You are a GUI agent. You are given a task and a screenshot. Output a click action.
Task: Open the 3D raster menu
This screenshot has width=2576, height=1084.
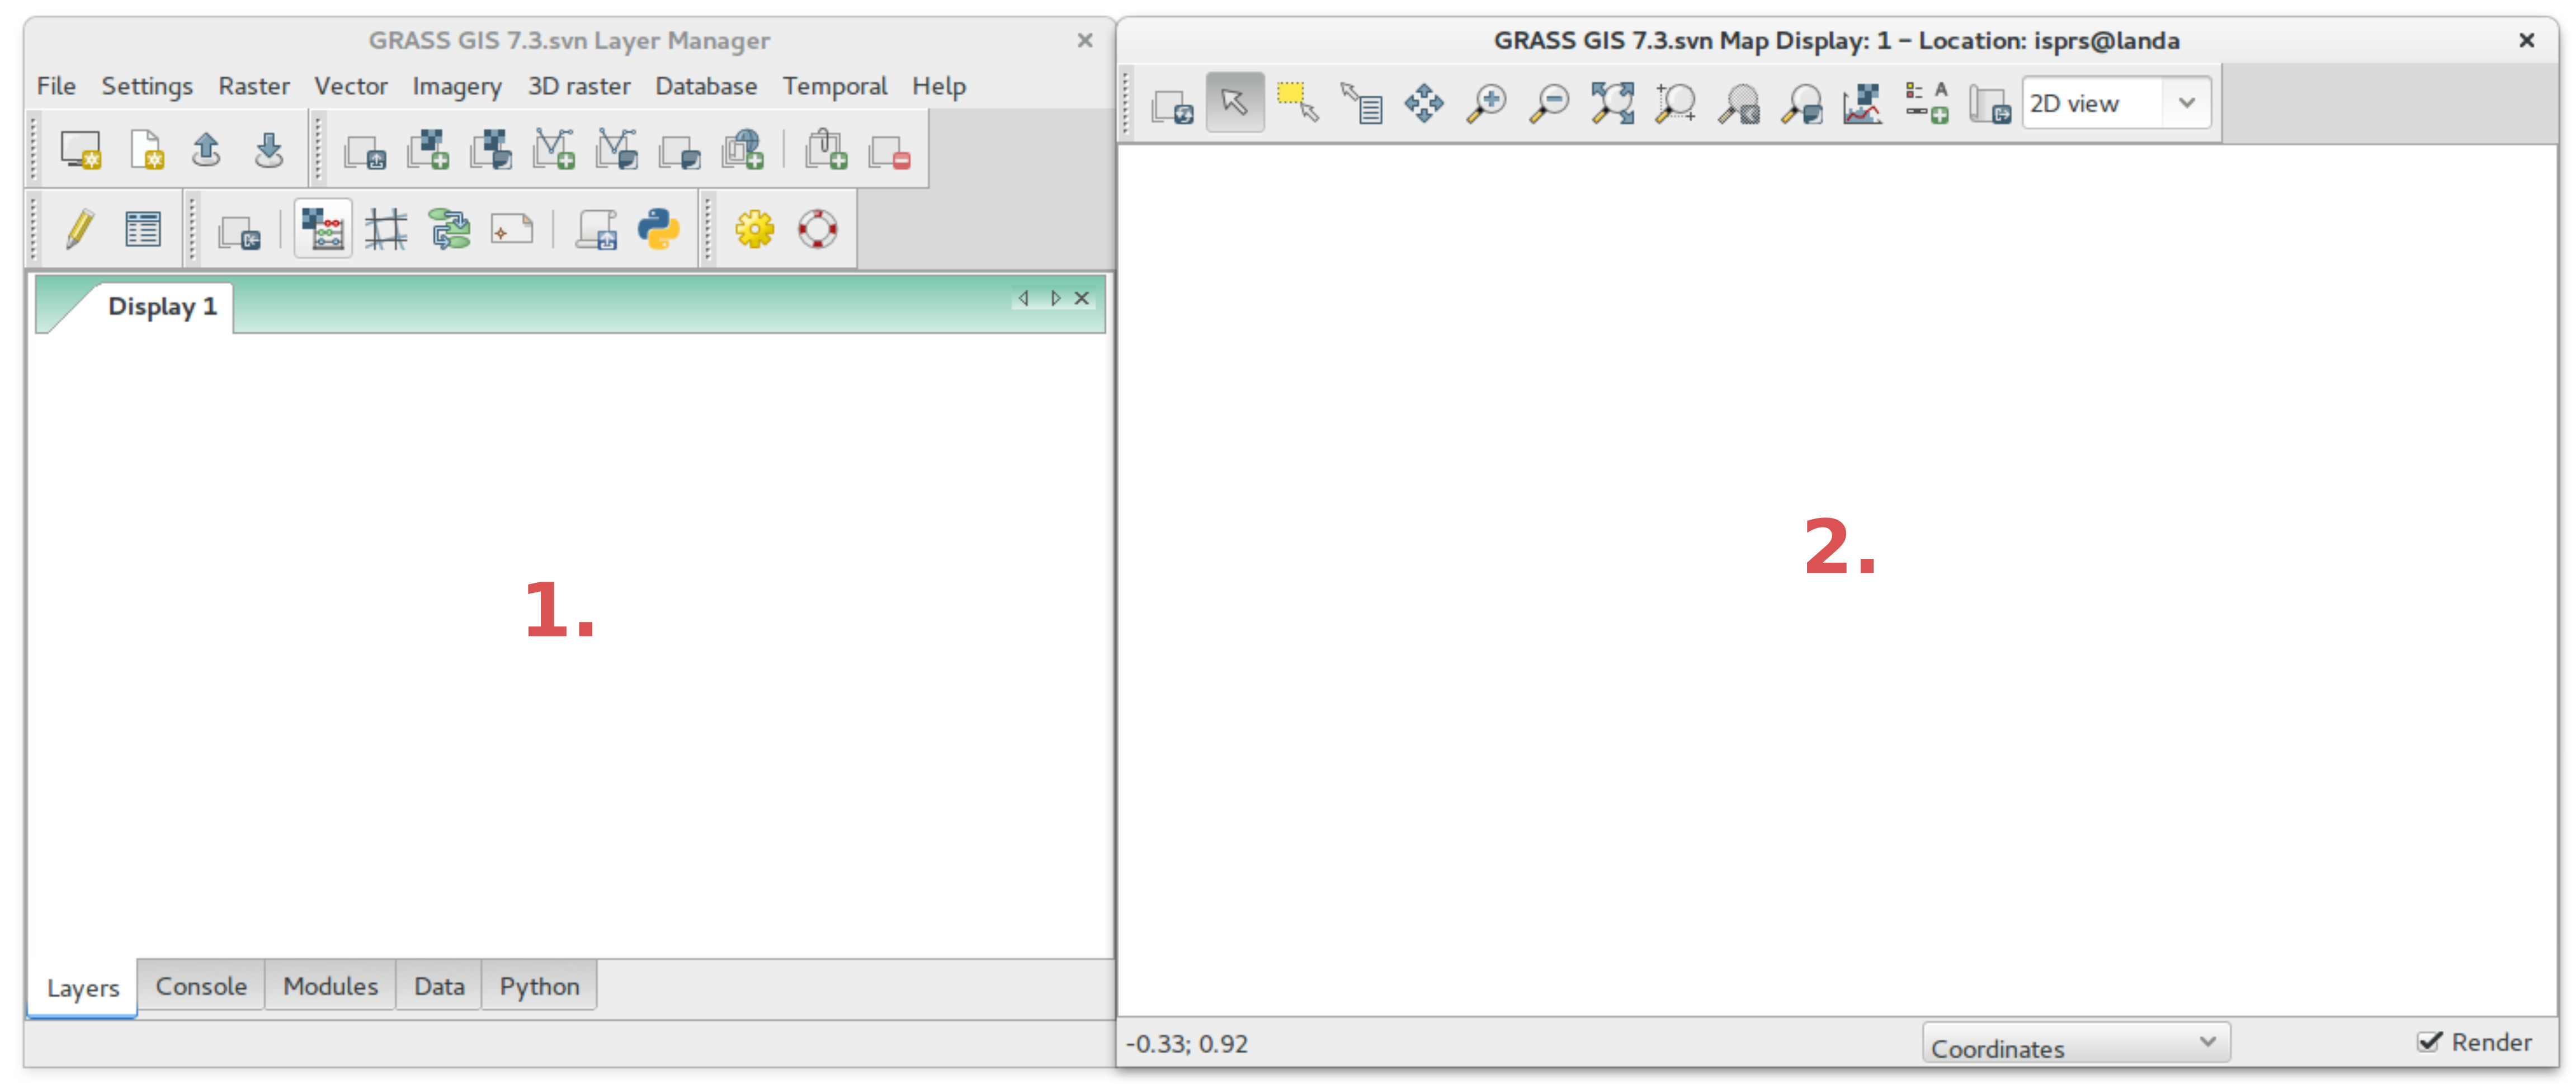click(x=579, y=87)
